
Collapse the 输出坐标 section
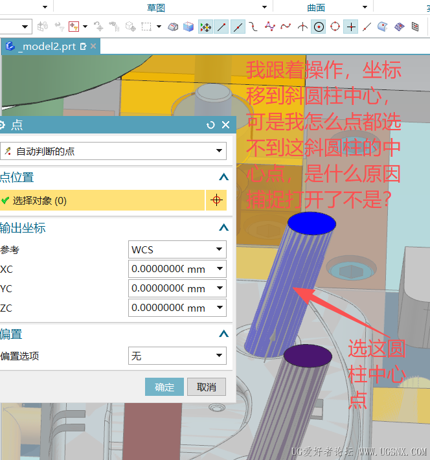223,228
